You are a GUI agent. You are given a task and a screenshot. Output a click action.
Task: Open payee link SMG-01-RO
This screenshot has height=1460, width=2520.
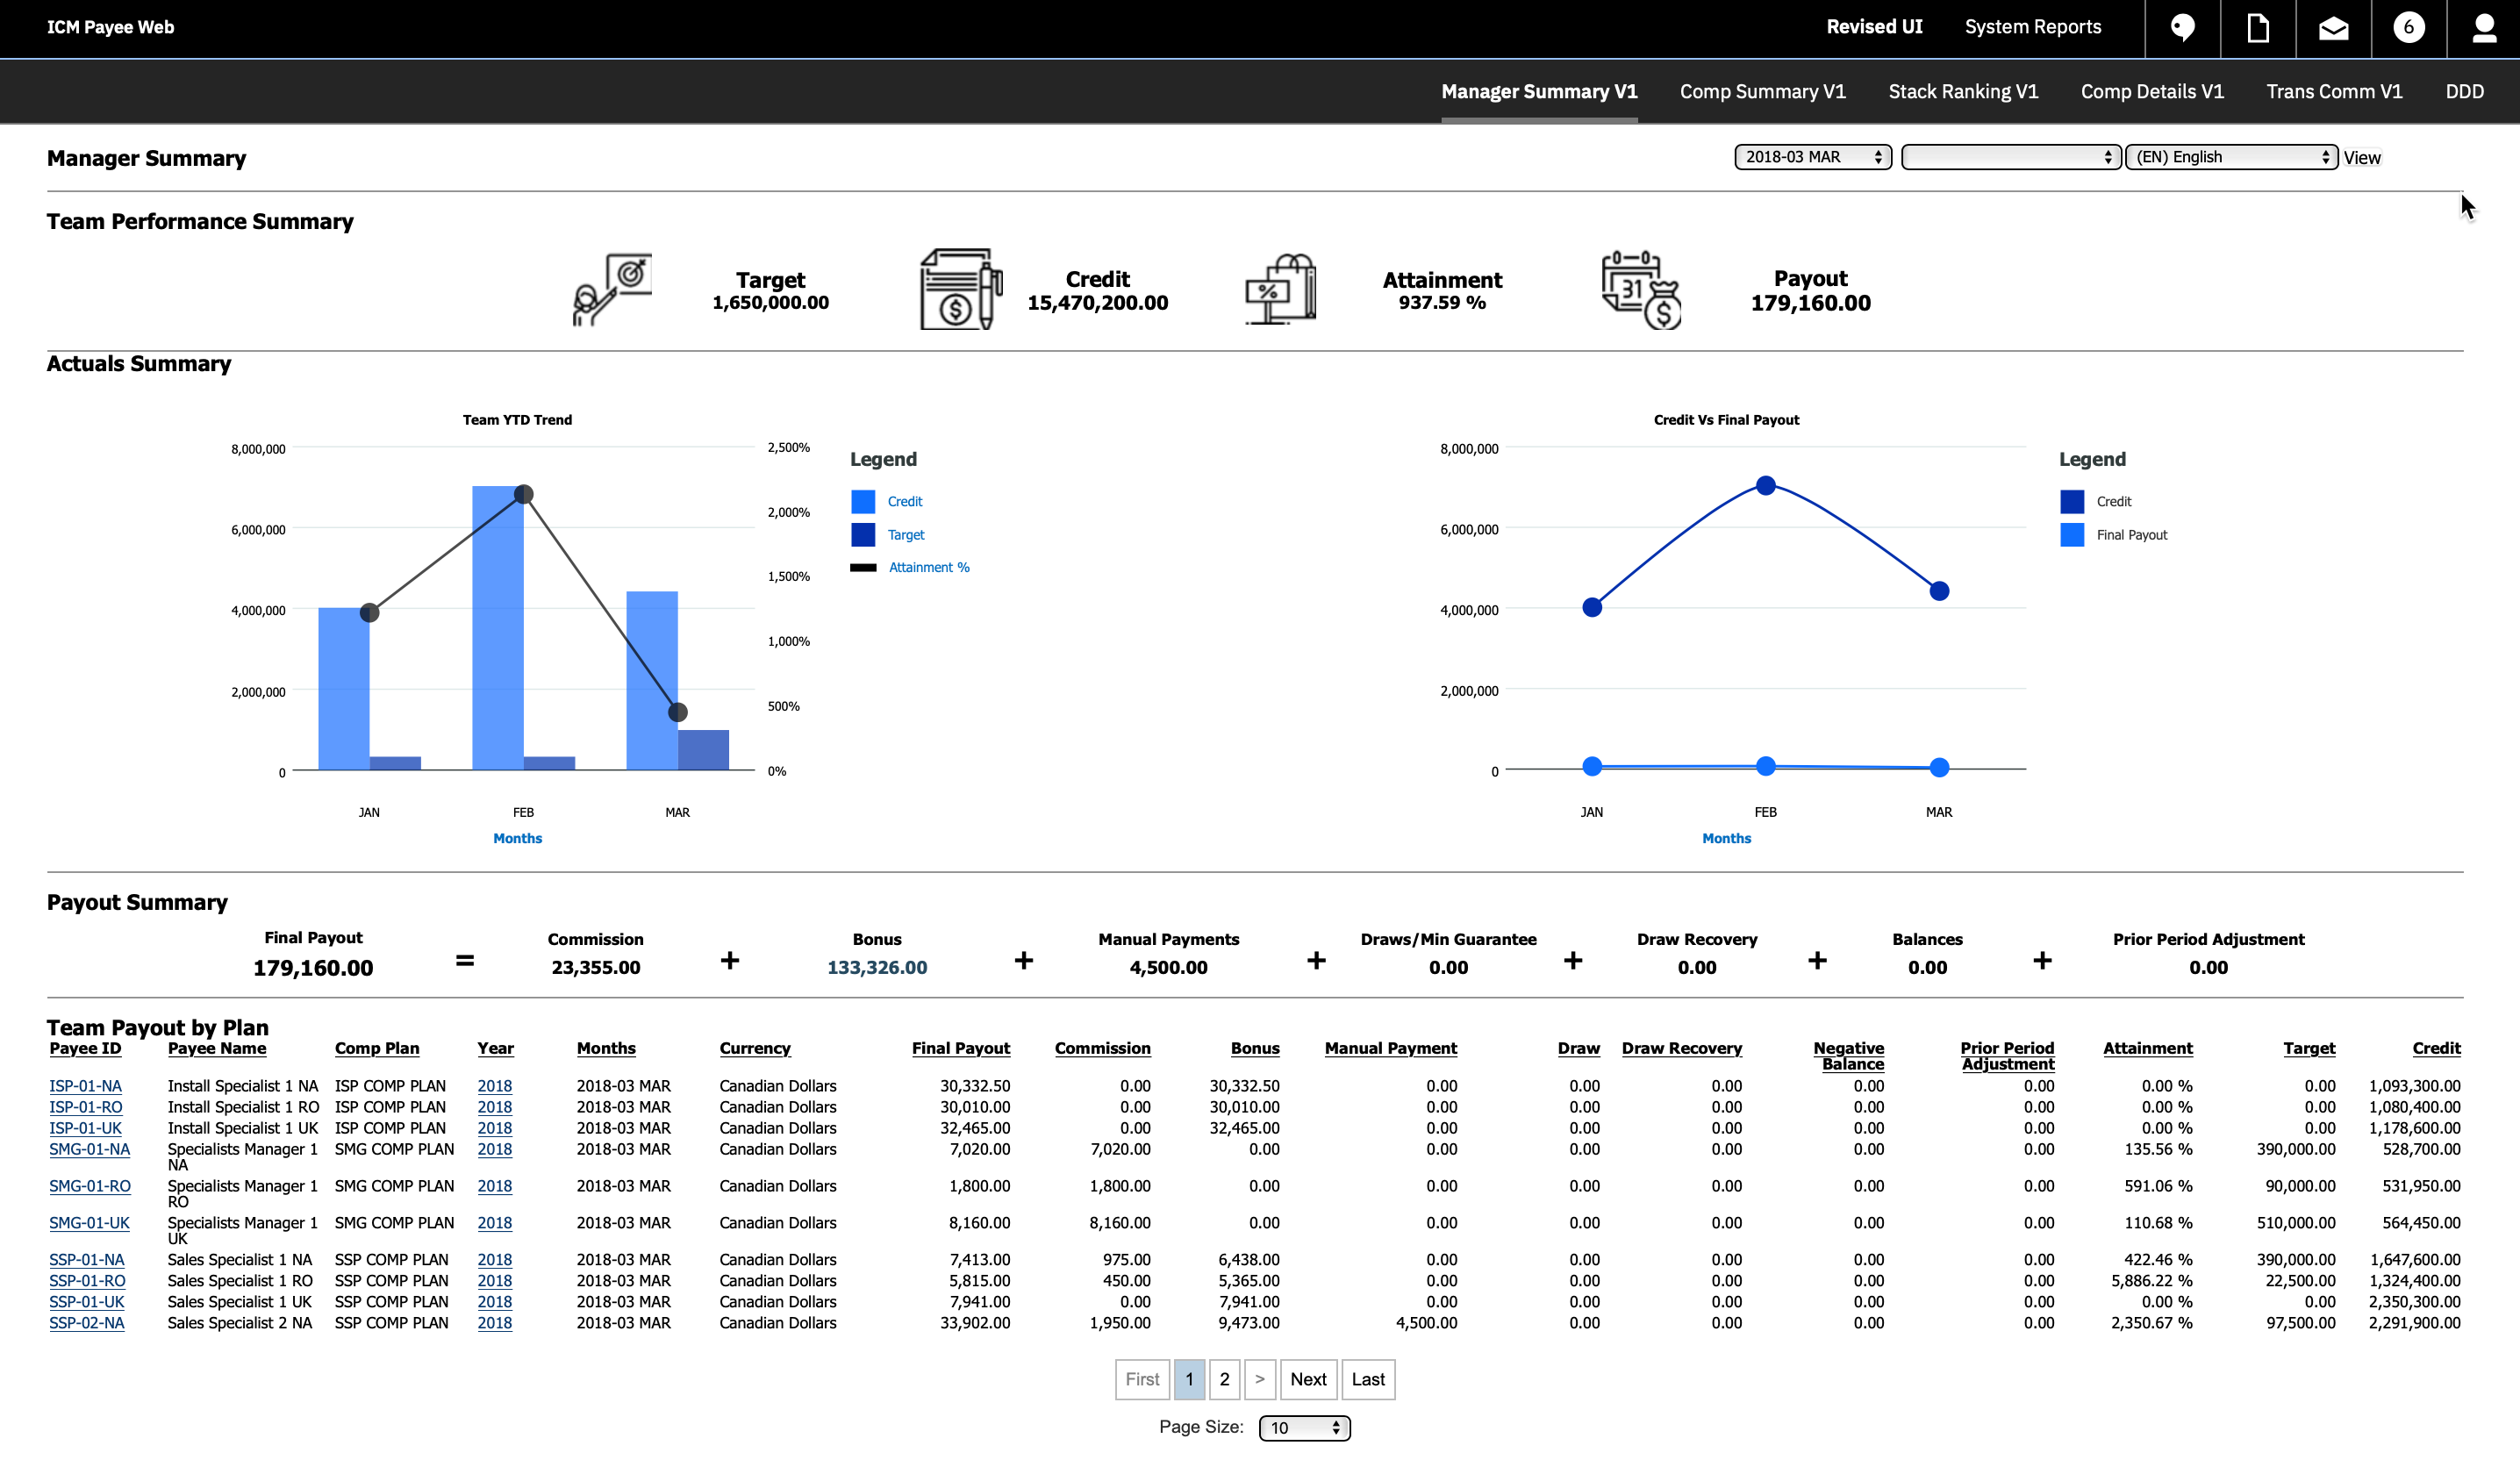(90, 1186)
